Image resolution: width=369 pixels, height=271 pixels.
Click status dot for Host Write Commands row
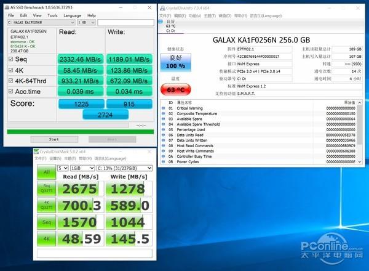pyautogui.click(x=164, y=151)
